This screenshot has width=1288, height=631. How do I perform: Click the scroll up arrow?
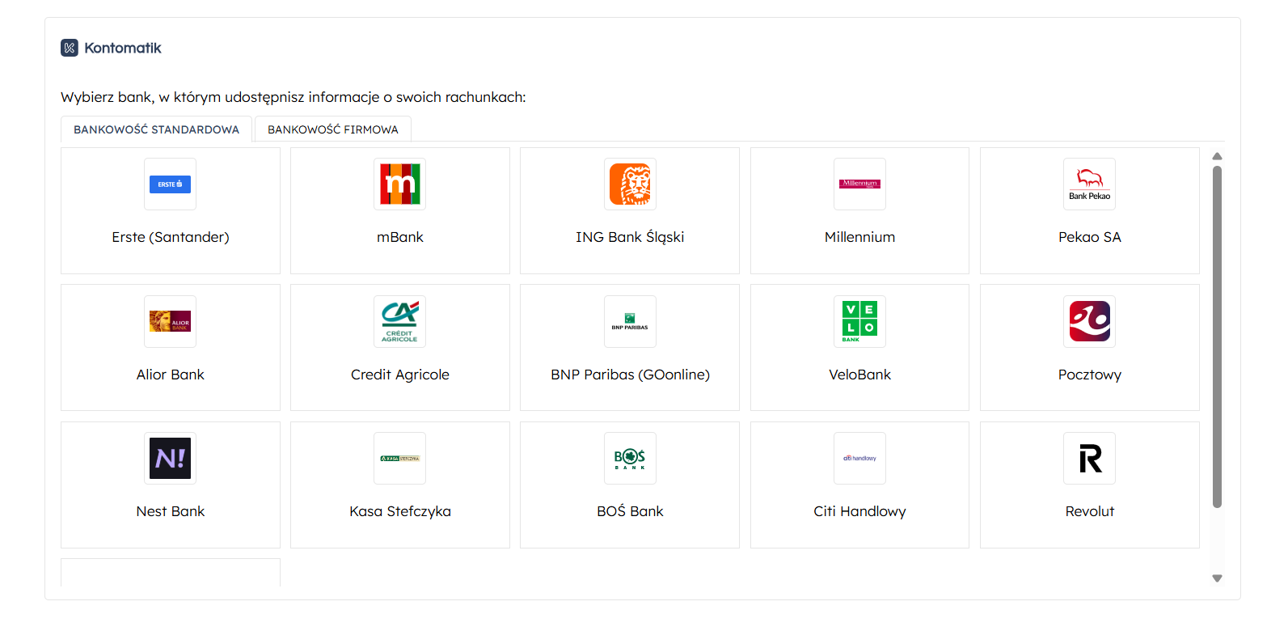(x=1217, y=156)
